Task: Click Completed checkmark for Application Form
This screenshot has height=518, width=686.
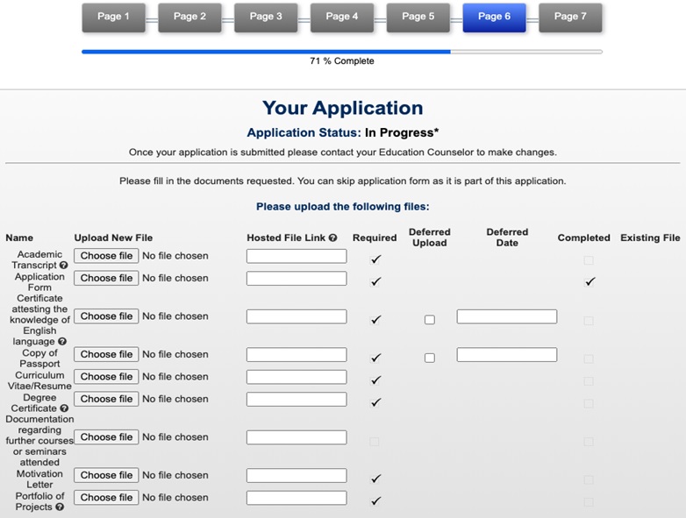Action: pyautogui.click(x=590, y=282)
